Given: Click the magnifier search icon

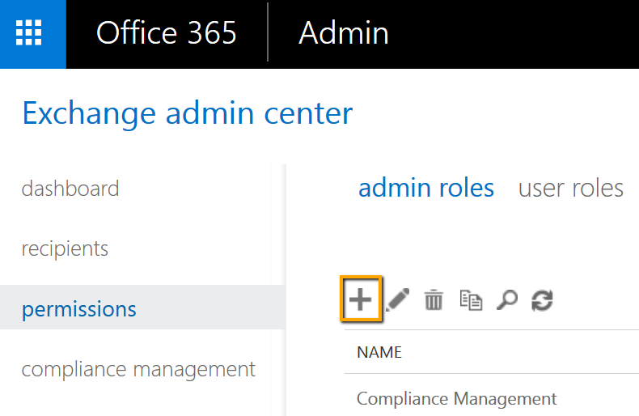Looking at the screenshot, I should [x=507, y=300].
